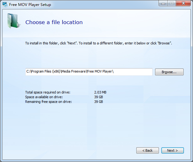Click the 39 GB value beside Remaining free space
Screen dimensions: 193x162
(99, 102)
